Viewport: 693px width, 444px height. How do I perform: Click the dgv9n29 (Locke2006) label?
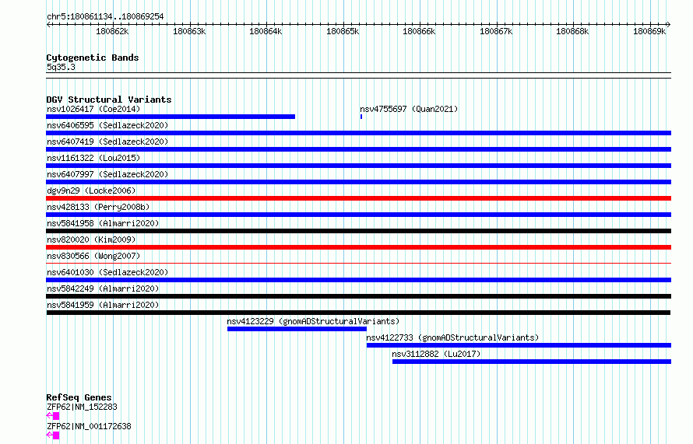(x=91, y=191)
